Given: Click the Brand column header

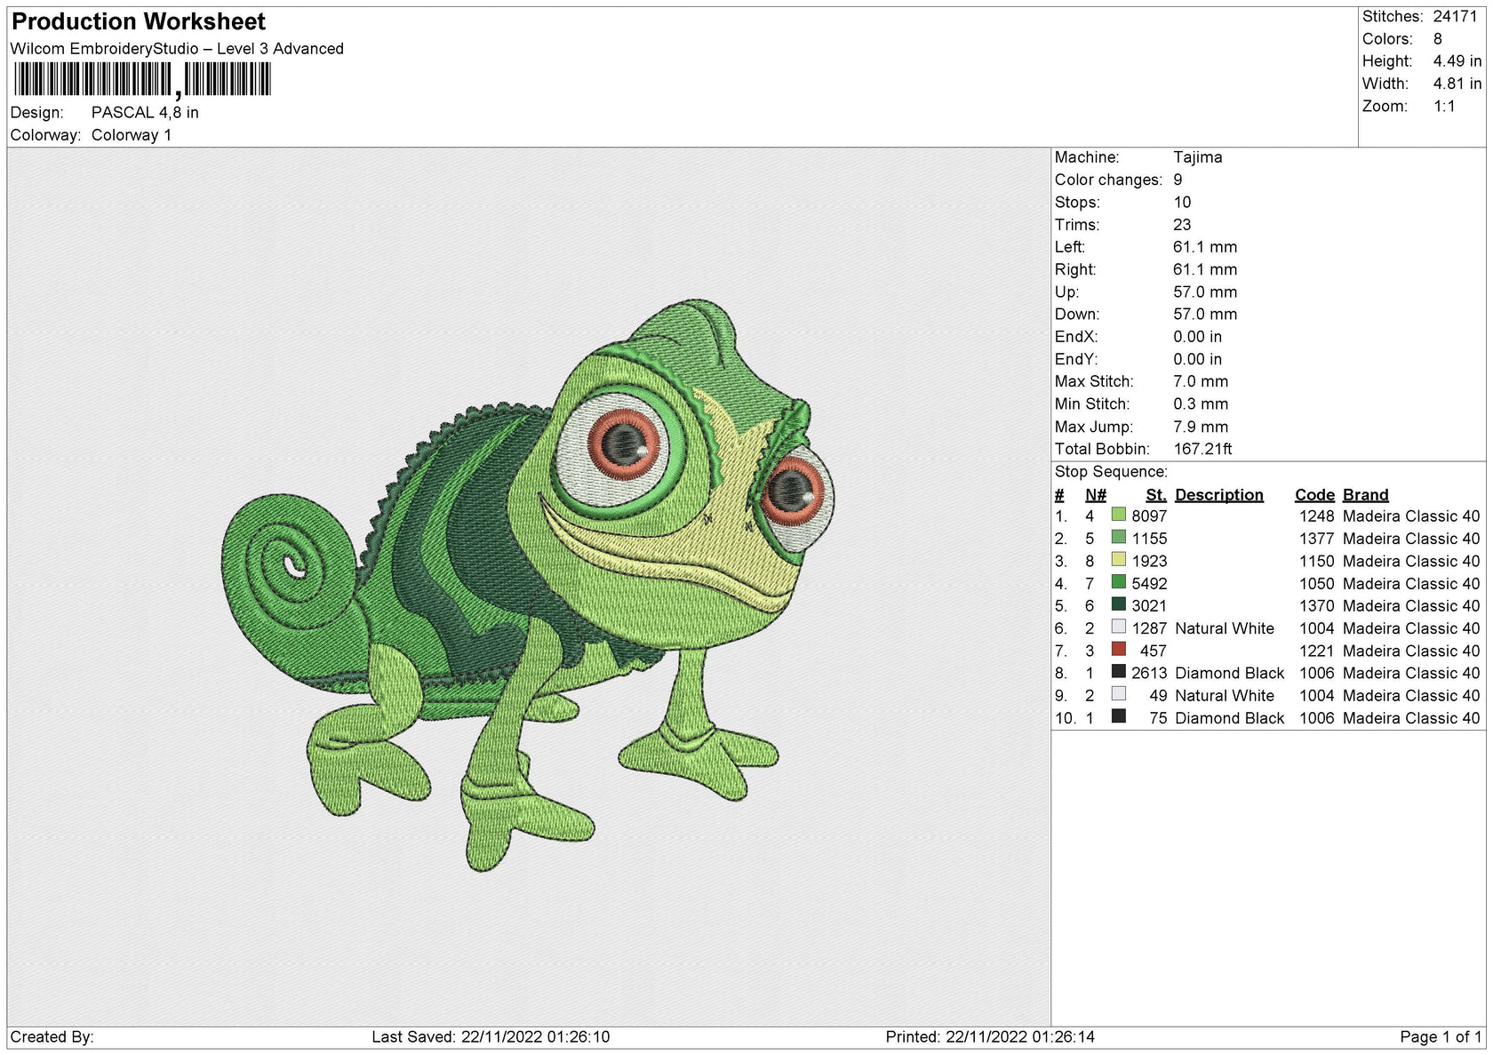Looking at the screenshot, I should click(1366, 494).
